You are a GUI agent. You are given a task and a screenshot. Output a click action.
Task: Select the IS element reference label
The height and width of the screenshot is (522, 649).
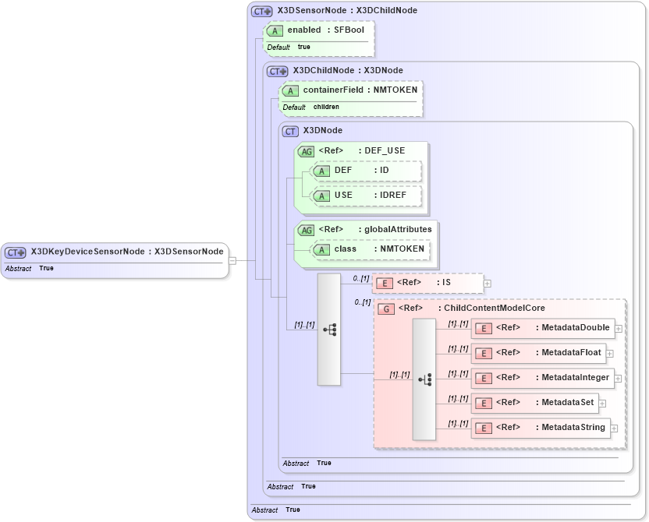pyautogui.click(x=424, y=282)
